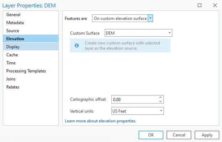Viewport: 222px width, 142px height.
Task: Open the Custom Surface DEM dropdown
Action: pos(138,33)
